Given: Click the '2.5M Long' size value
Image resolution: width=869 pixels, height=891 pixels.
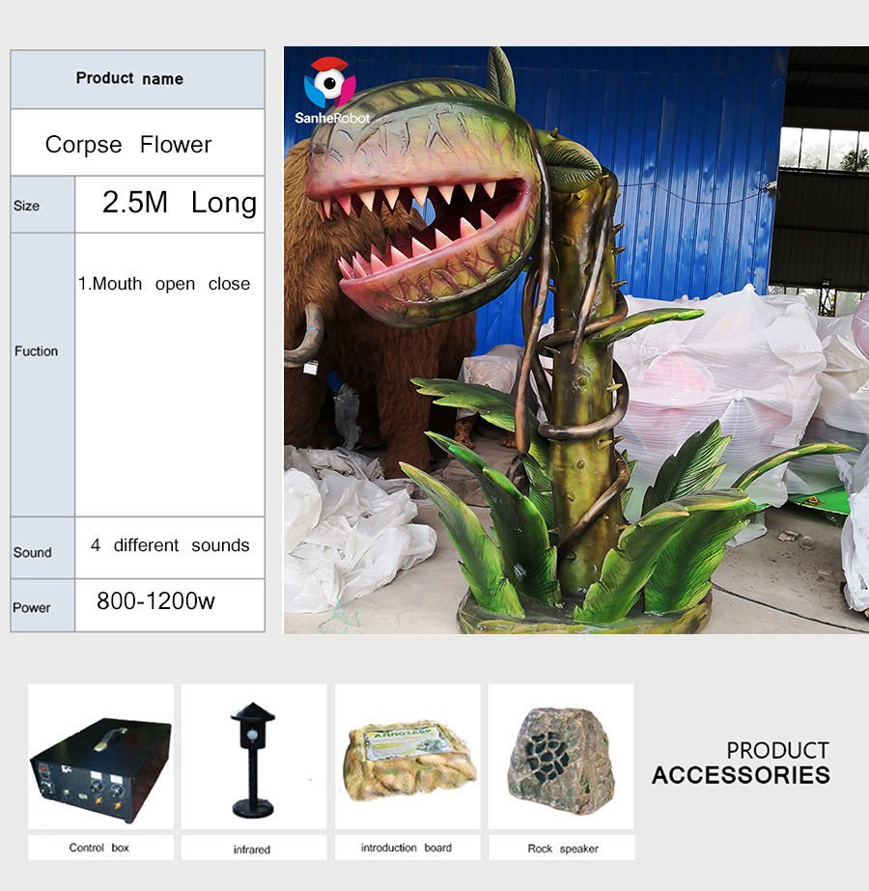Looking at the screenshot, I should [180, 203].
